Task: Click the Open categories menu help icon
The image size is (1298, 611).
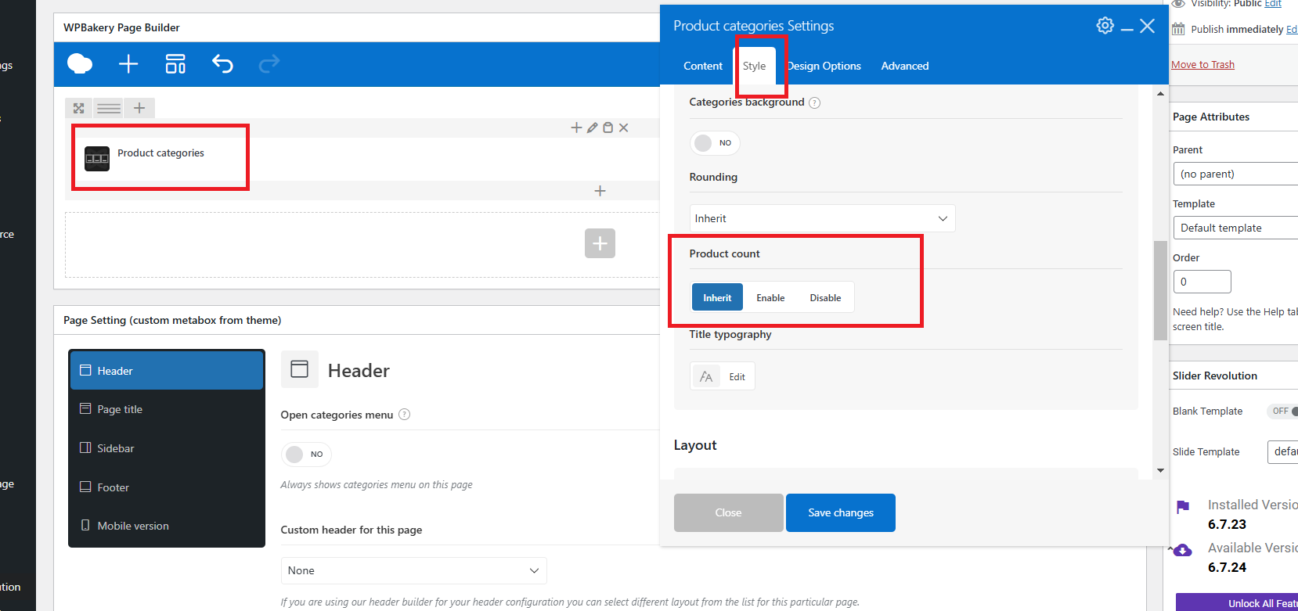Action: [404, 415]
